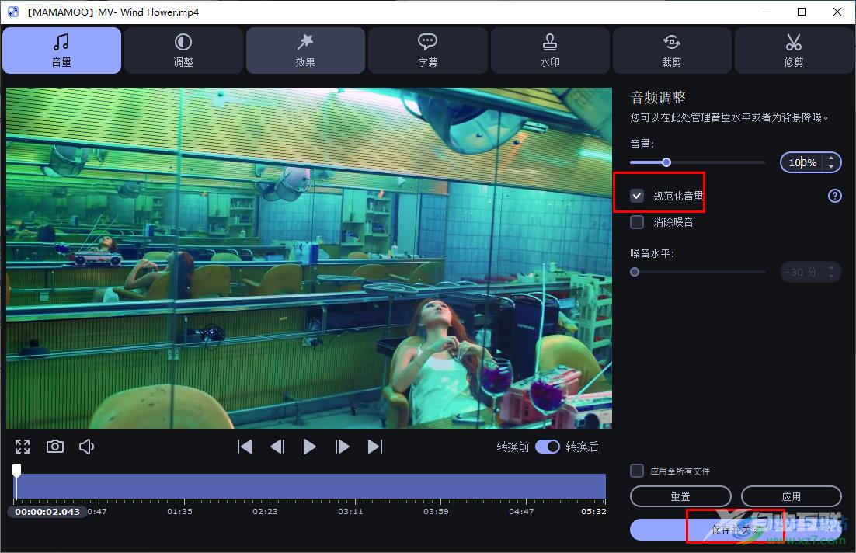Image resolution: width=856 pixels, height=553 pixels.
Task: Open the 水印 (Watermark) tab
Action: (x=550, y=50)
